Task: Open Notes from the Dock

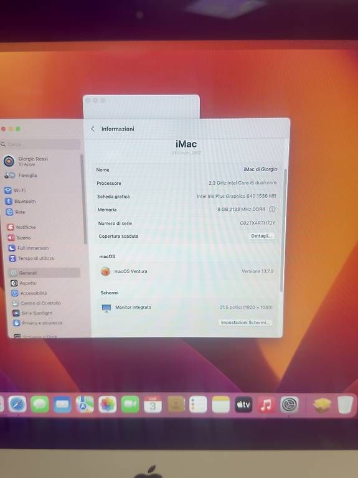Action: point(221,405)
